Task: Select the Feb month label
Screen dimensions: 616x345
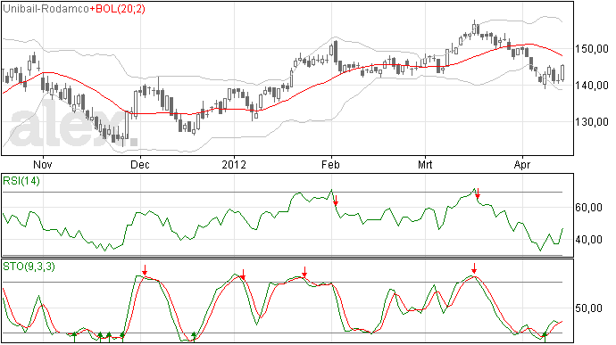Action: [330, 164]
